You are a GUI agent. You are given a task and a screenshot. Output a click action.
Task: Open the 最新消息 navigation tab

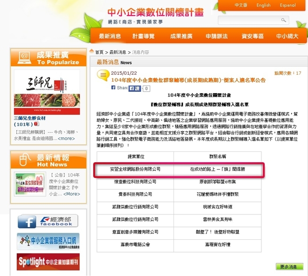111,36
